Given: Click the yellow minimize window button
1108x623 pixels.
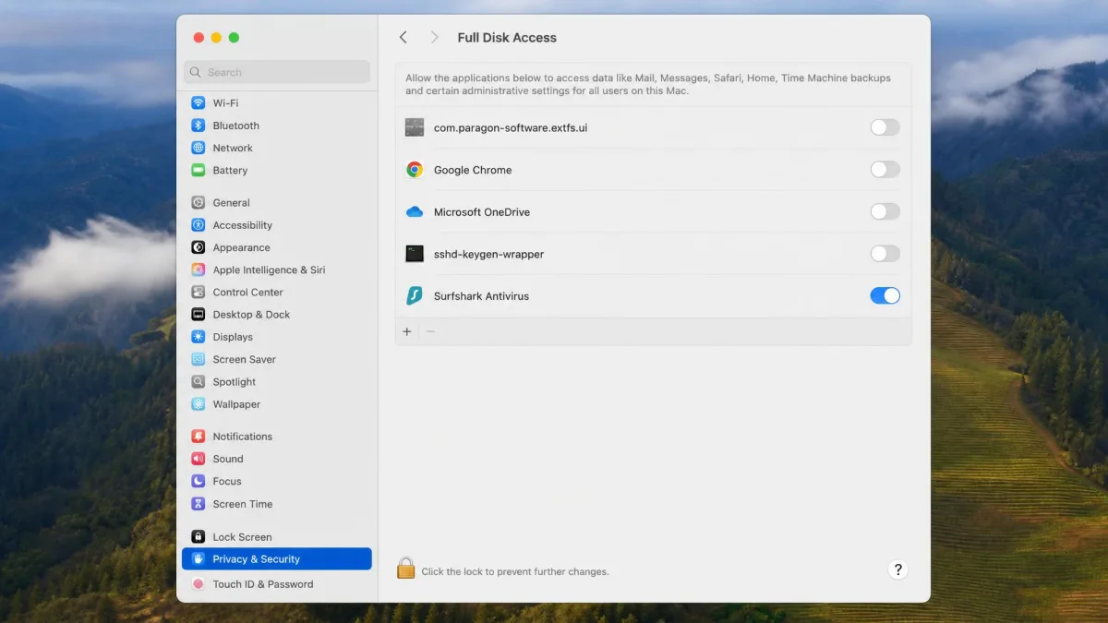Looking at the screenshot, I should [x=216, y=38].
